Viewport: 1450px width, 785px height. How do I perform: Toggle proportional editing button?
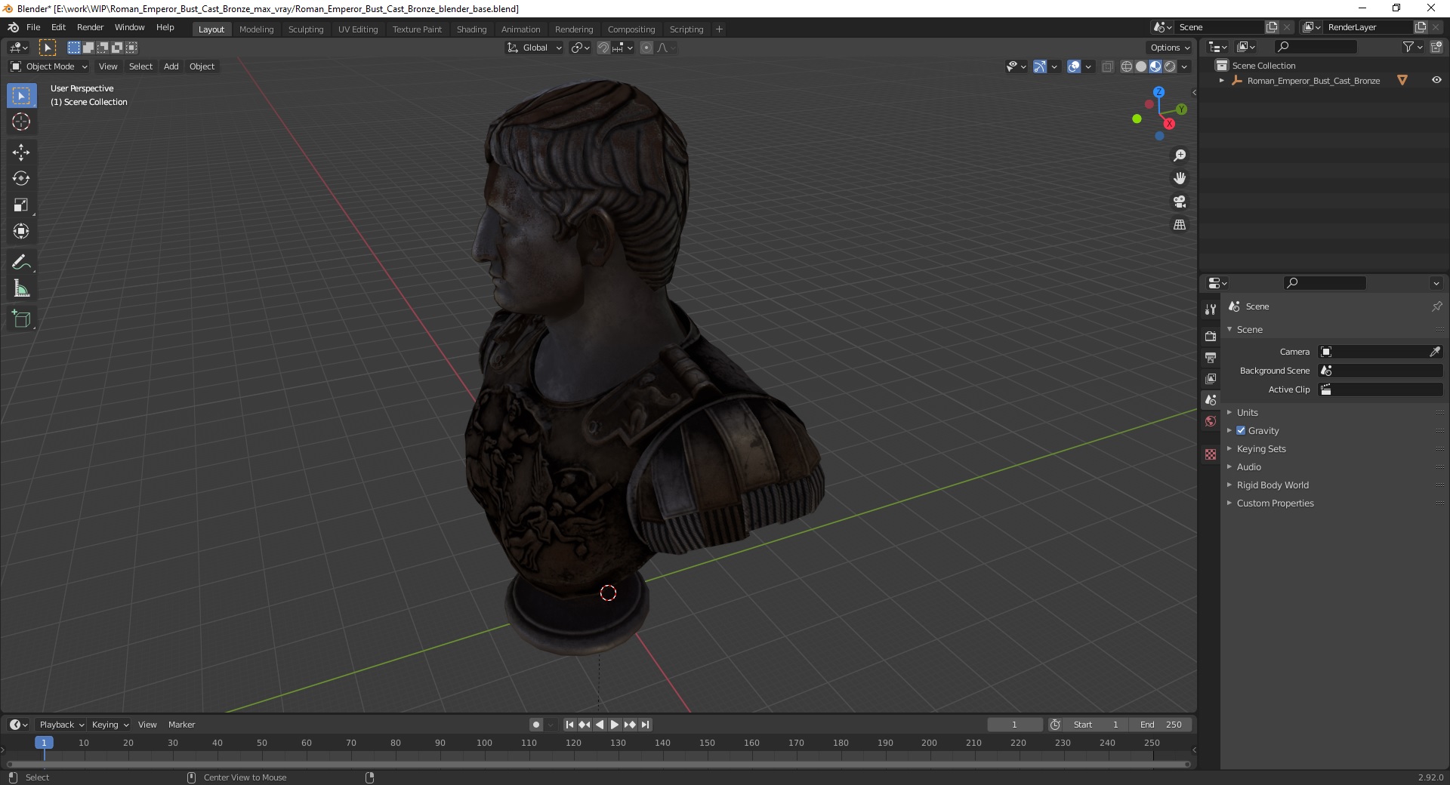pyautogui.click(x=646, y=48)
